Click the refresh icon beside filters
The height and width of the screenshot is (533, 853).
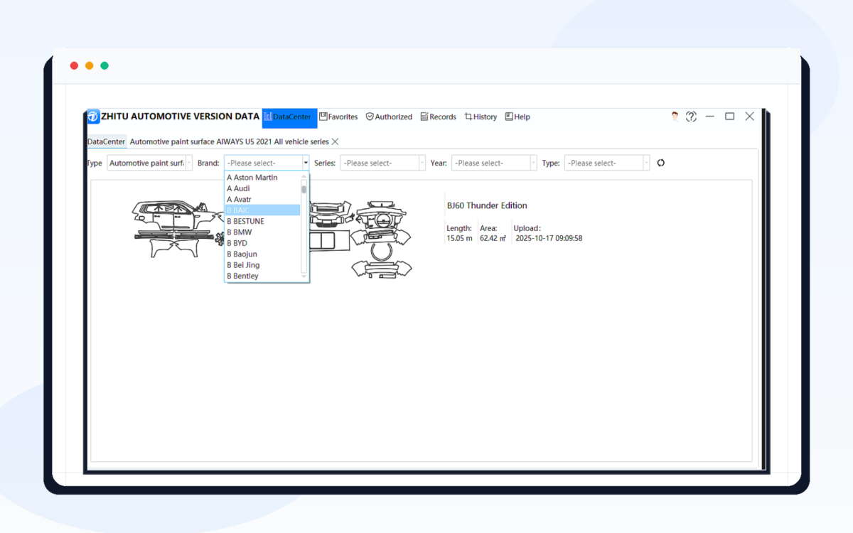[661, 163]
